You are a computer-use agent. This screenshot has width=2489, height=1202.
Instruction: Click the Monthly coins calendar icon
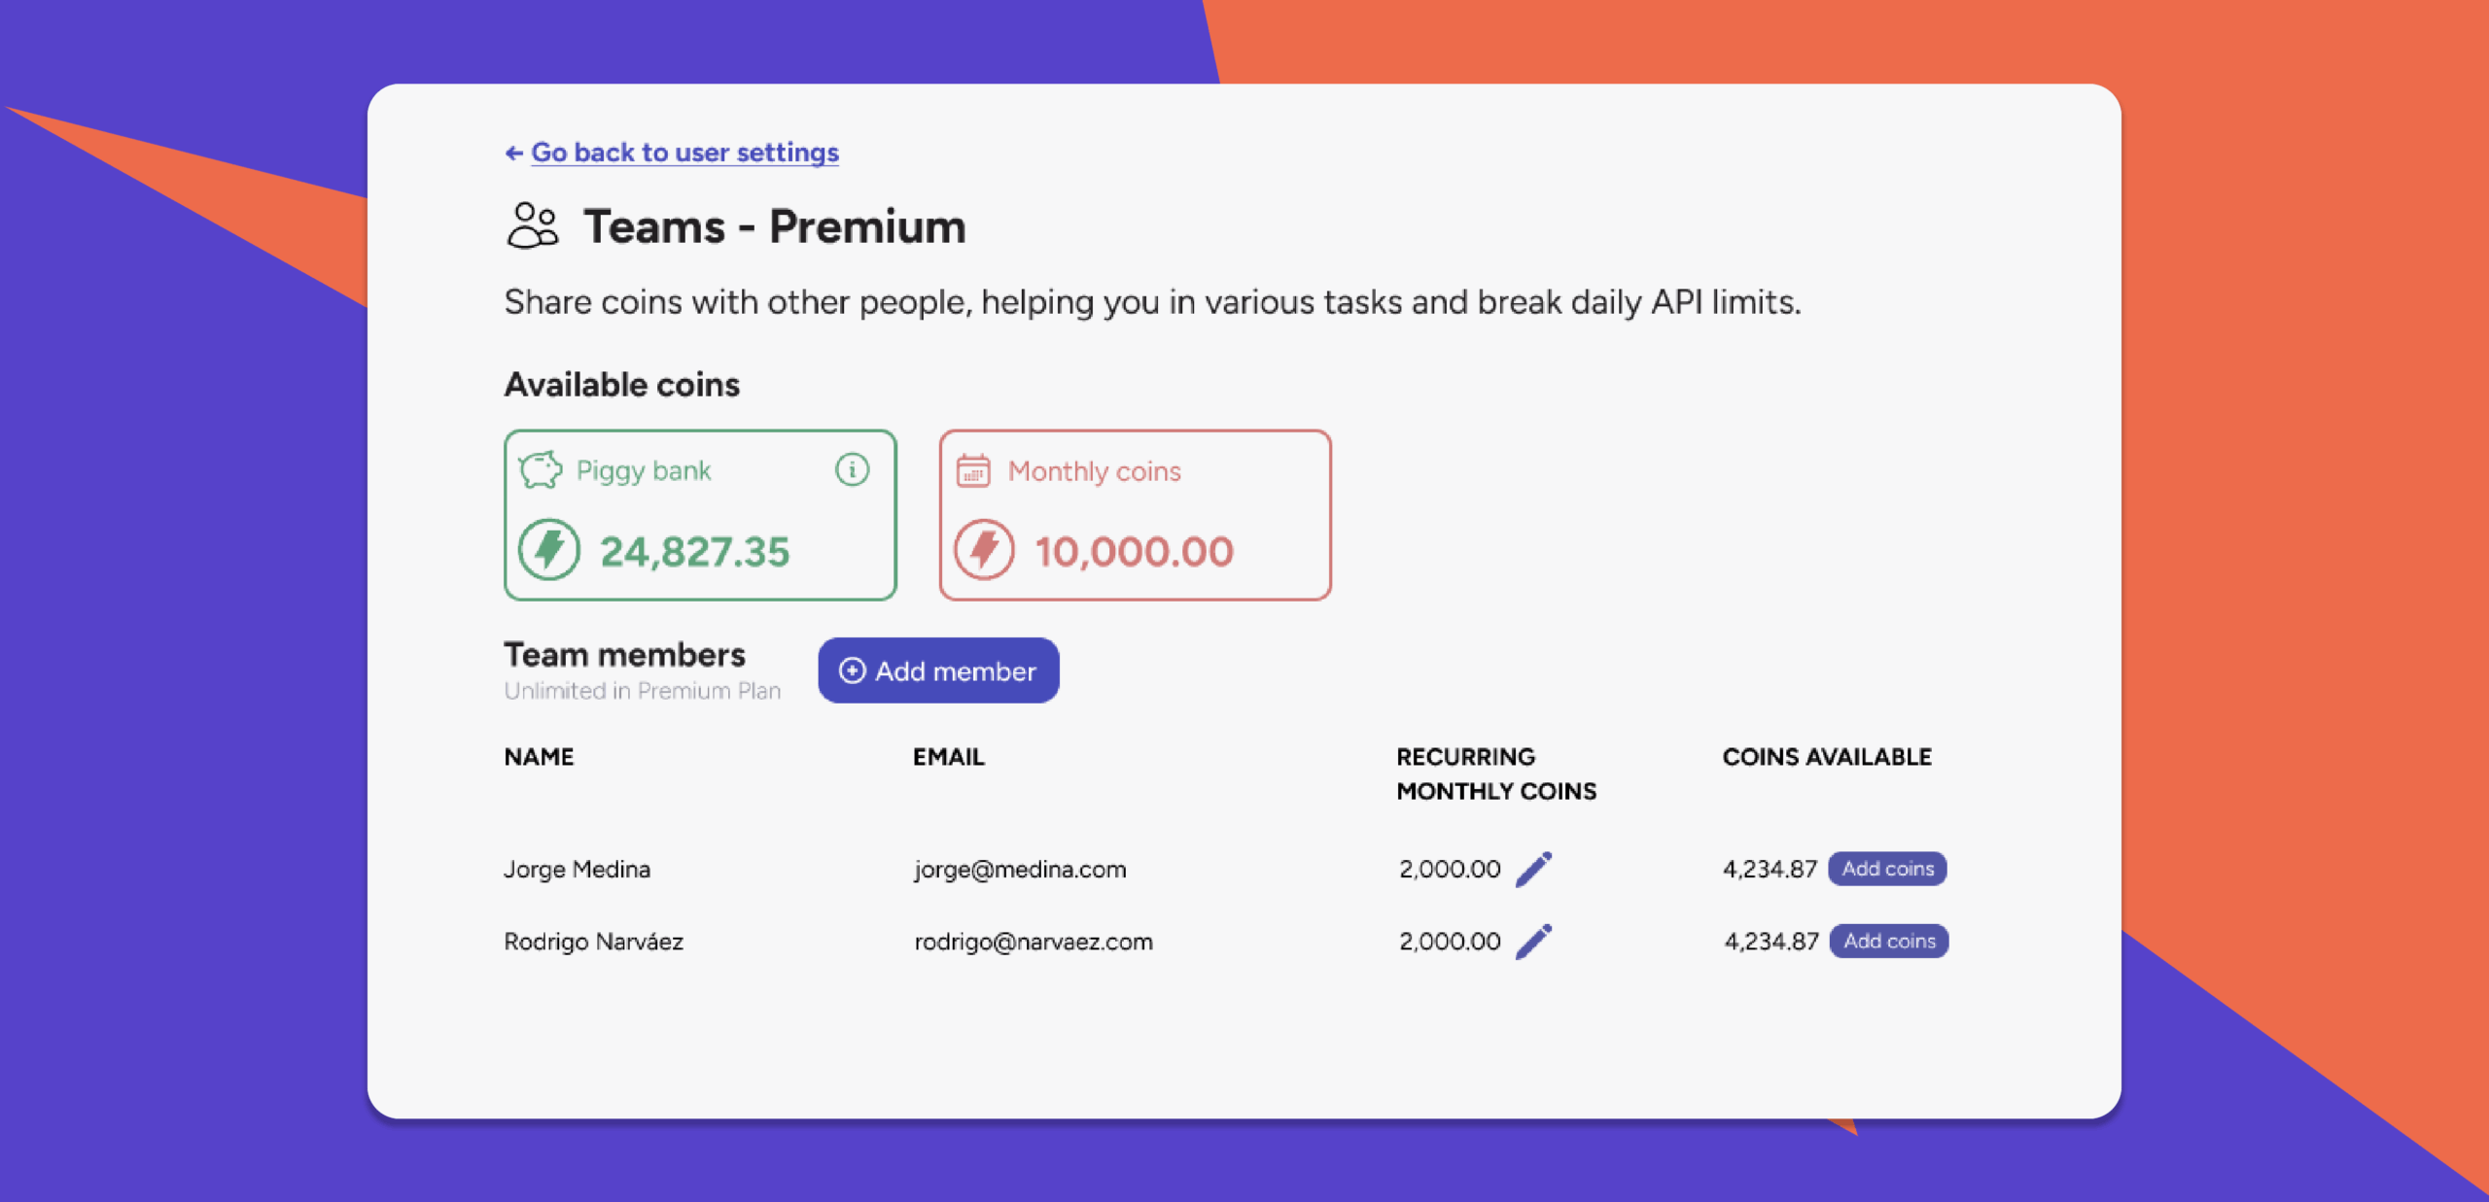(973, 470)
